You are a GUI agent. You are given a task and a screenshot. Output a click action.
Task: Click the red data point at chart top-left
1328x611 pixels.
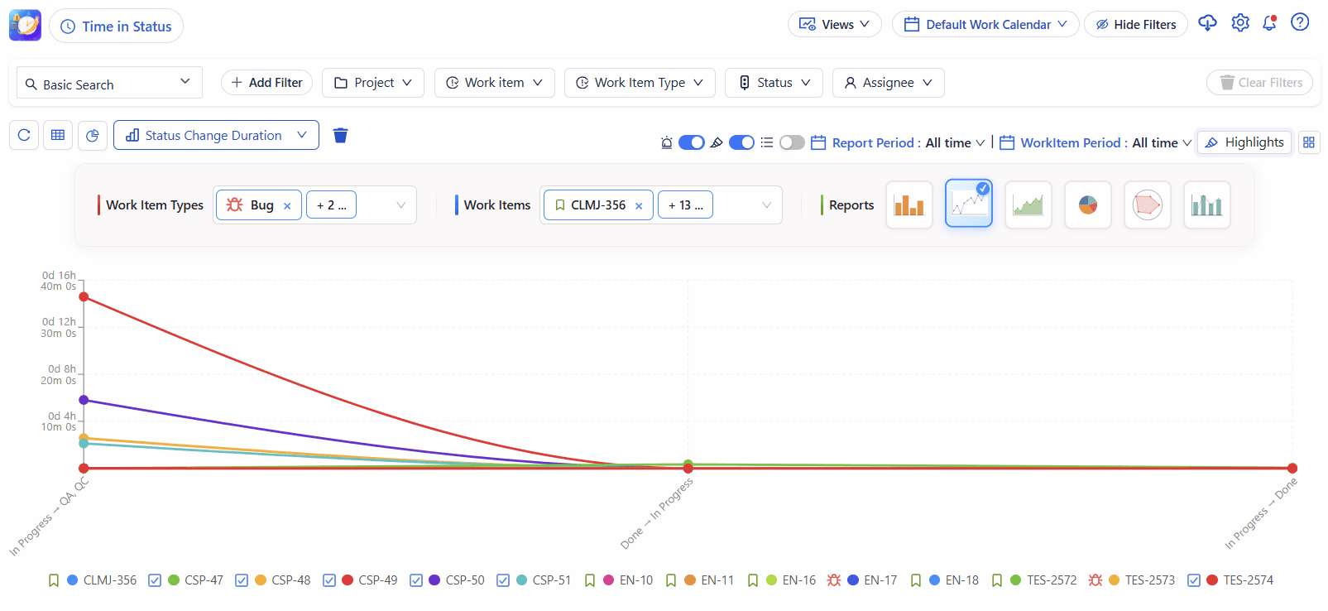pos(84,296)
